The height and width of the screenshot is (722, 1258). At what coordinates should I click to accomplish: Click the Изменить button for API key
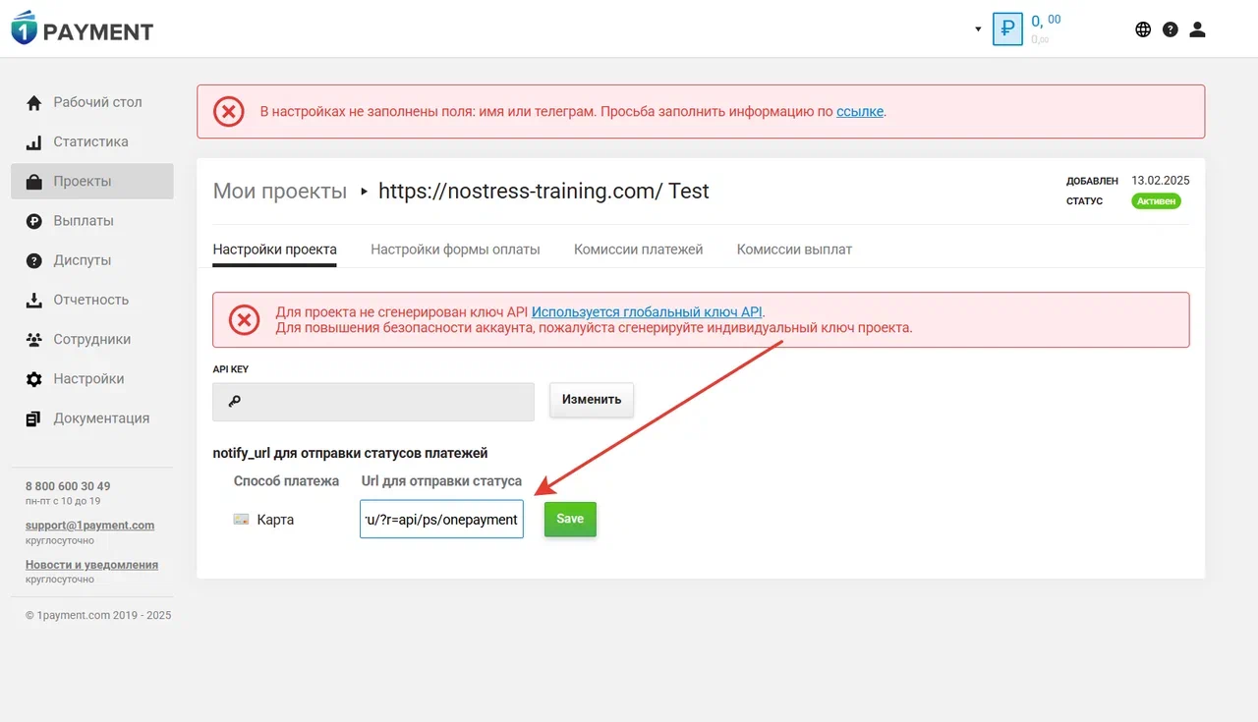click(592, 400)
